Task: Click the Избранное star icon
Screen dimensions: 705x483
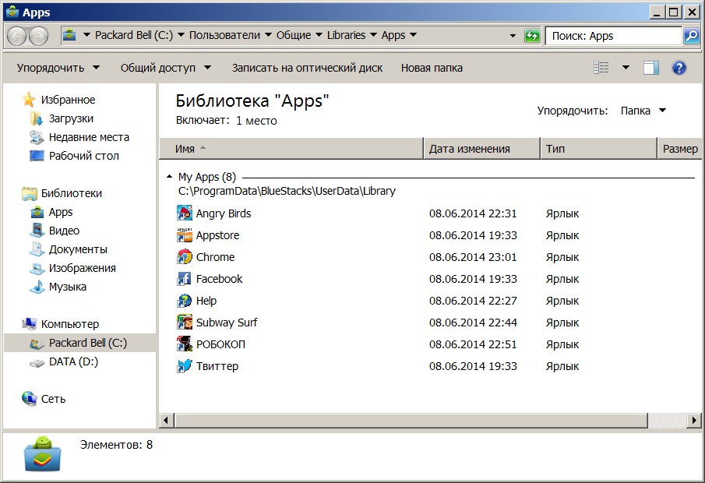Action: click(29, 100)
